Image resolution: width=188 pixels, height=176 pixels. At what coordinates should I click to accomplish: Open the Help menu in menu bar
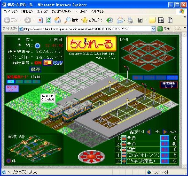pos(97,11)
